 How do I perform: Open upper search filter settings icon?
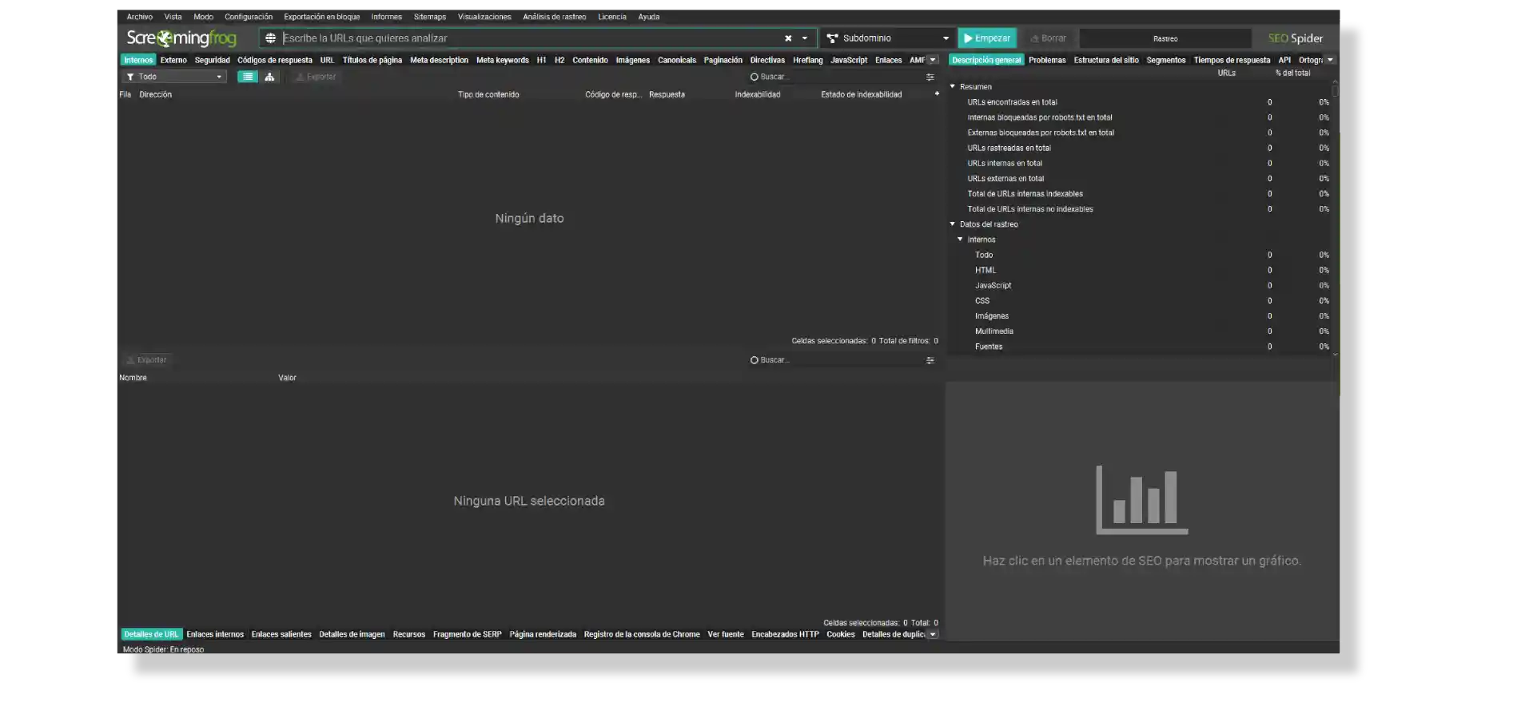pyautogui.click(x=930, y=77)
